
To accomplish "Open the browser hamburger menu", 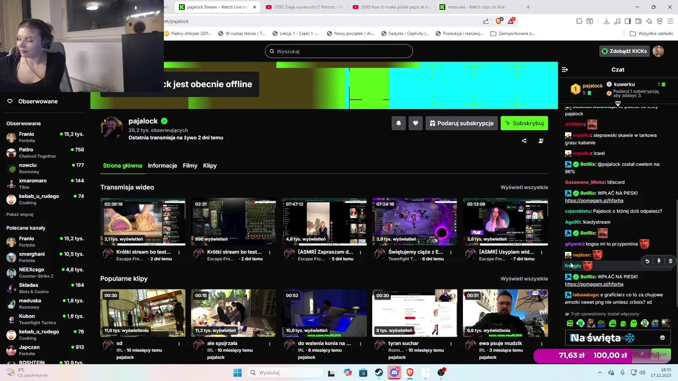I will pos(671,21).
